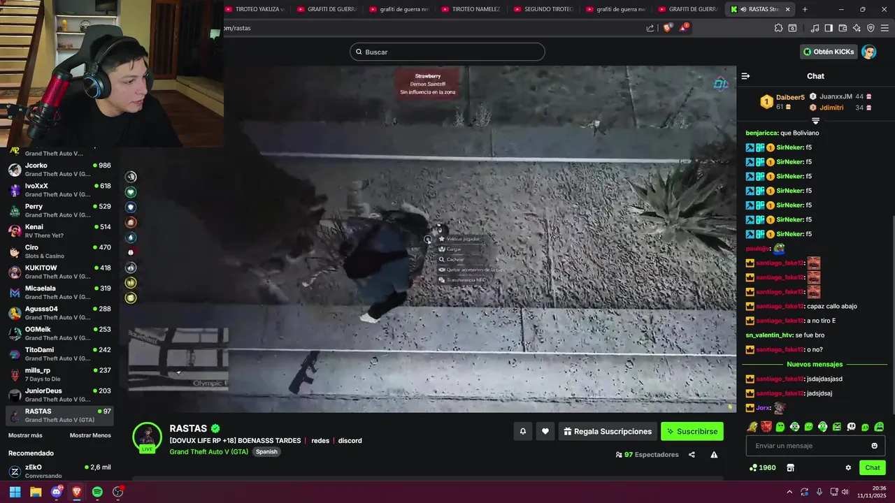
Task: Jump to Nuevos mensajes marker
Action: click(x=815, y=364)
